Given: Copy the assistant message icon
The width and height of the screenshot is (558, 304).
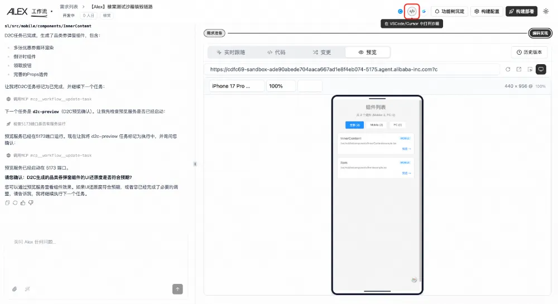Looking at the screenshot, I should pos(7,202).
